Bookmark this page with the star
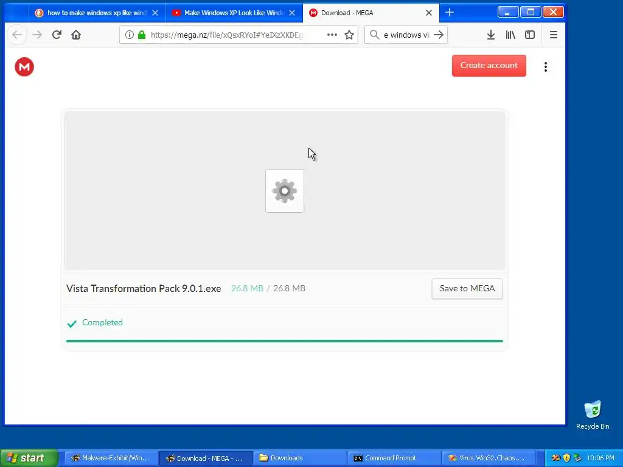Screen dimensions: 623x467 coord(349,35)
